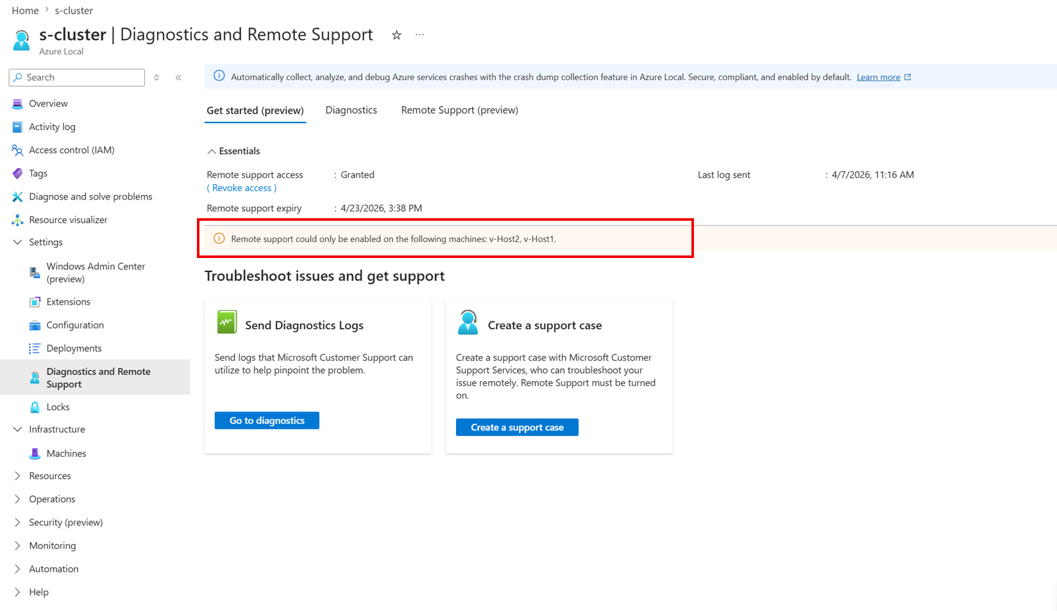This screenshot has width=1057, height=611.
Task: Expand the Help section
Action: pos(17,592)
